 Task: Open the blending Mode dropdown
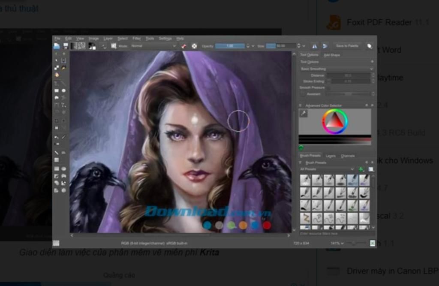click(153, 46)
